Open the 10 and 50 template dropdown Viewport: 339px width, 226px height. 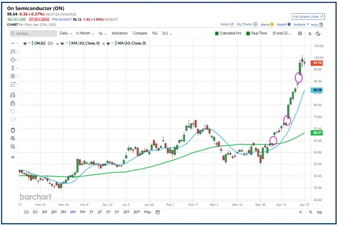(282, 33)
